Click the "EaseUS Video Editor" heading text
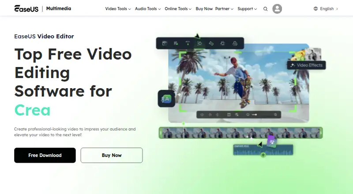This screenshot has width=353, height=194. point(44,36)
